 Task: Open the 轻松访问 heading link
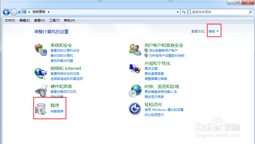[x=153, y=104]
